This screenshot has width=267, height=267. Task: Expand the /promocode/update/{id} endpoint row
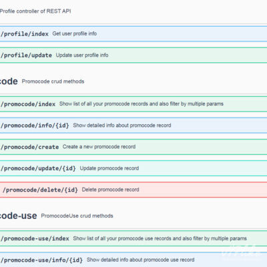[x=133, y=168]
